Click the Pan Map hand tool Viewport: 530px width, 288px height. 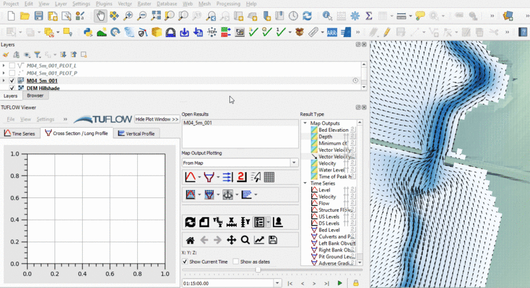(99, 15)
